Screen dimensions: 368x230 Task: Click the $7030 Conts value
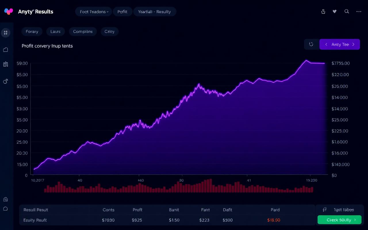coord(108,220)
